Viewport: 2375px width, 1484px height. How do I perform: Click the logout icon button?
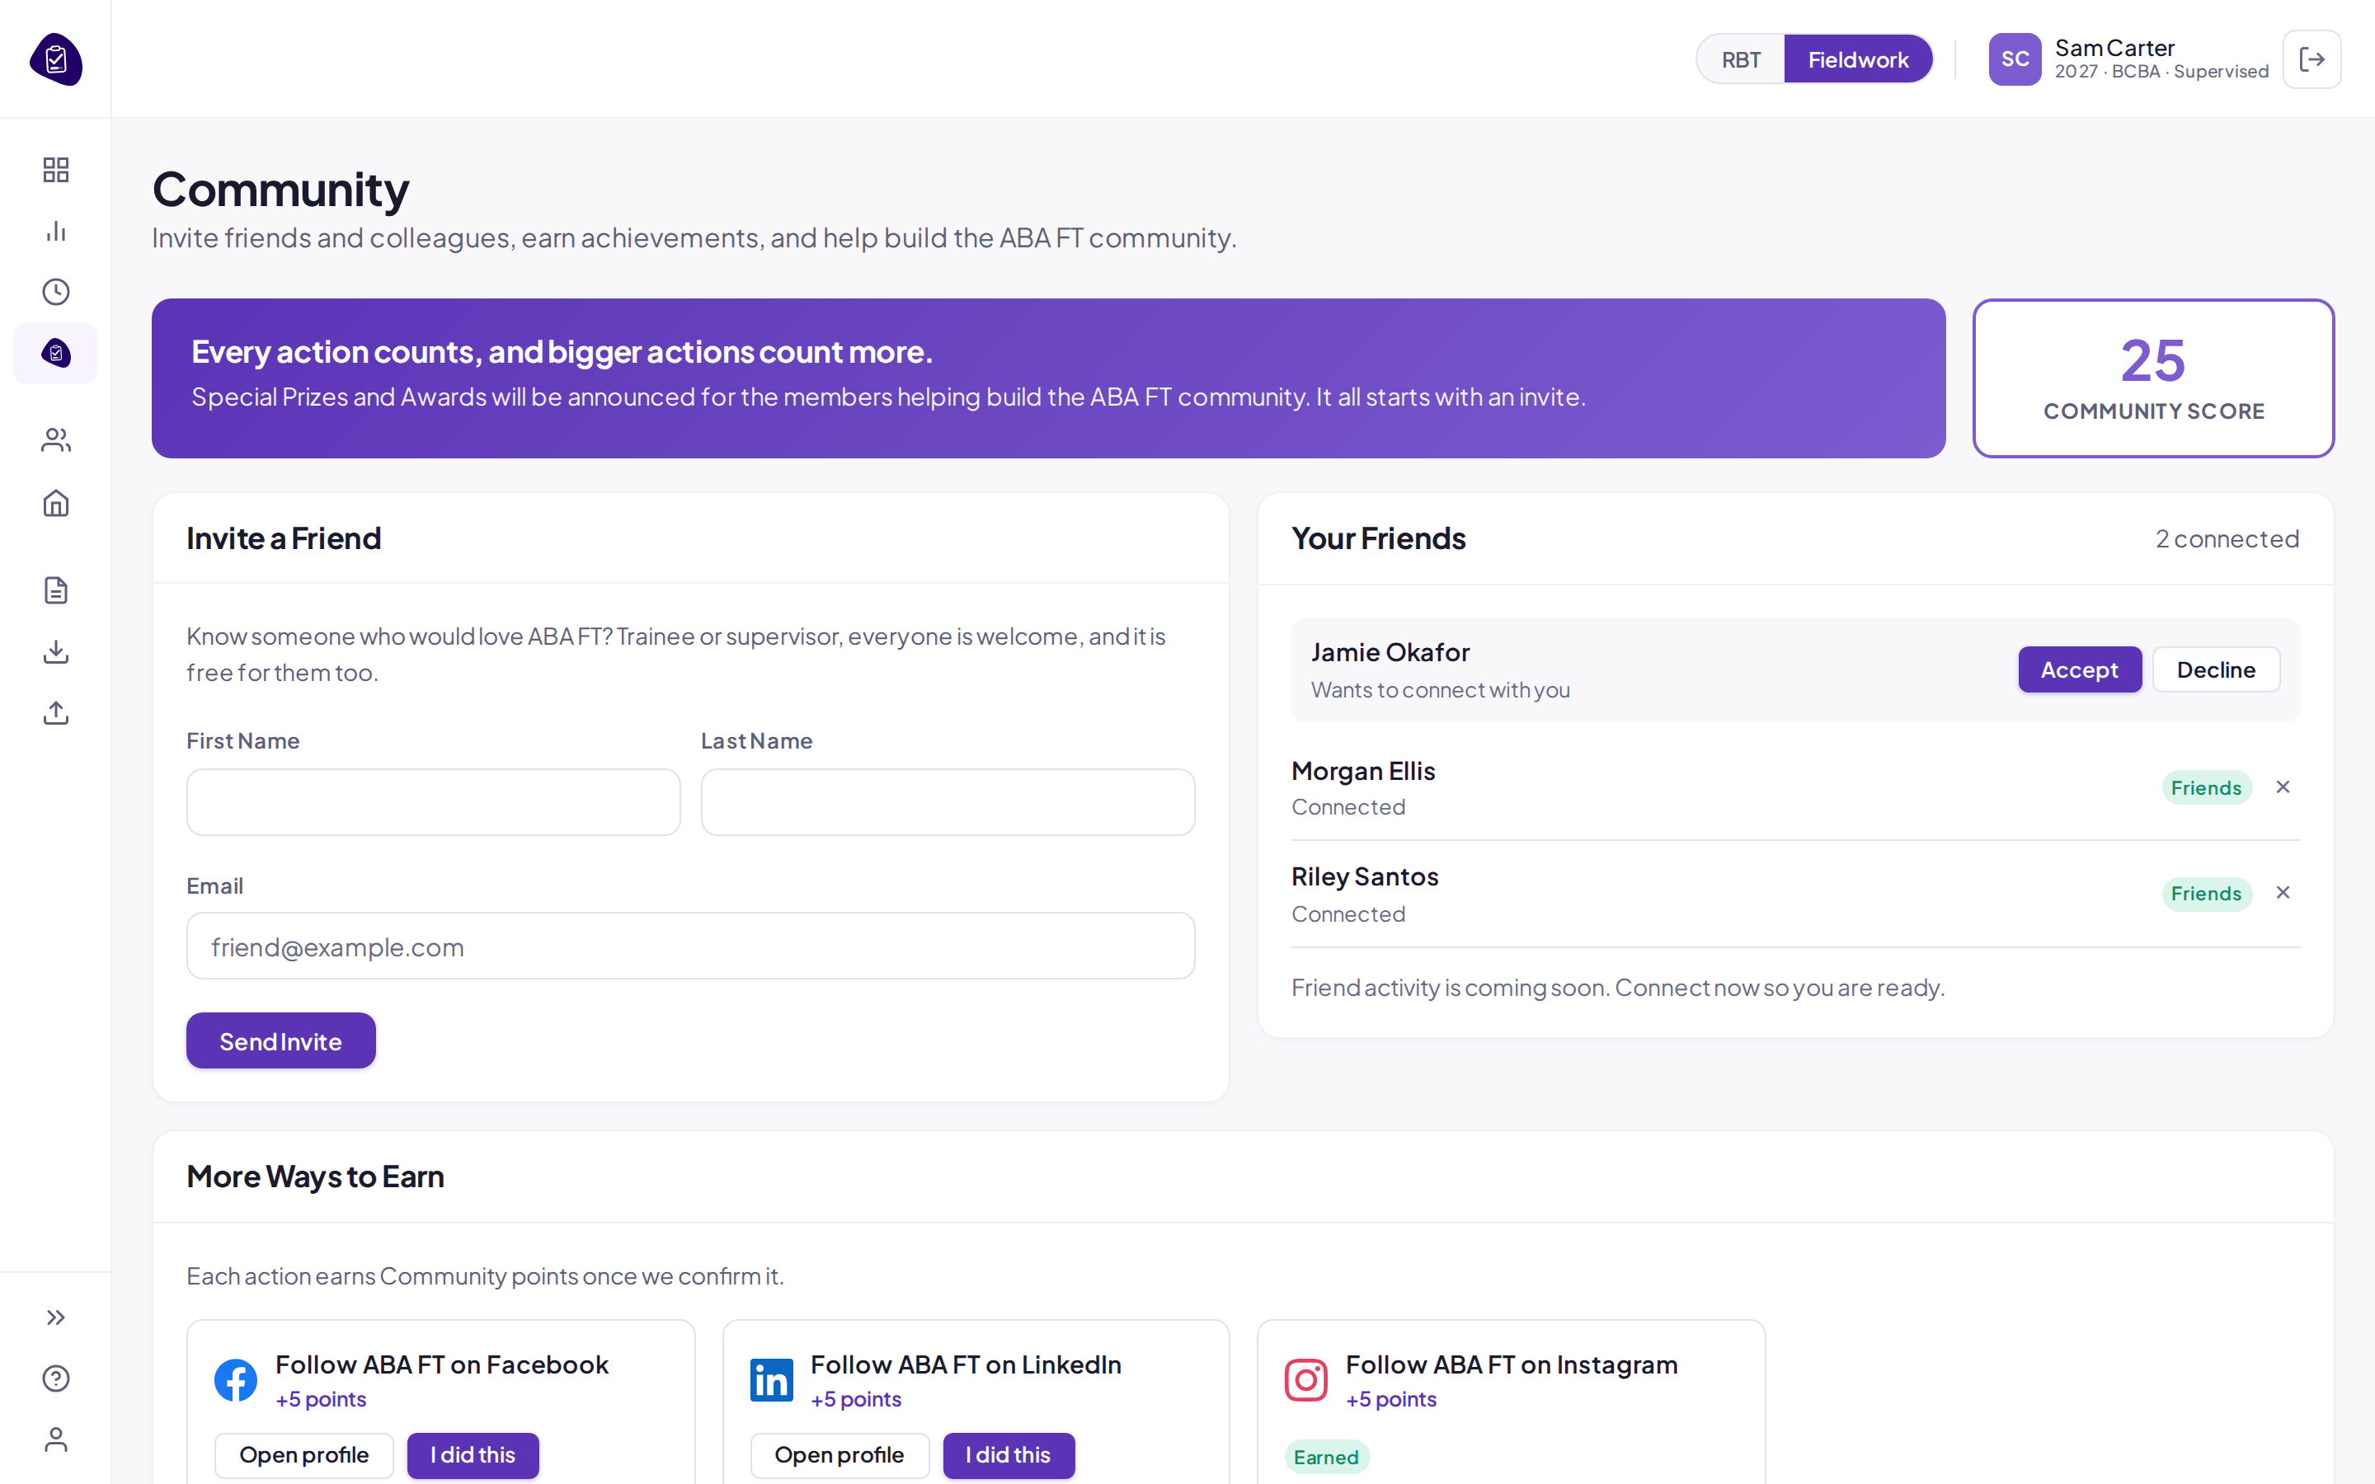[2312, 59]
